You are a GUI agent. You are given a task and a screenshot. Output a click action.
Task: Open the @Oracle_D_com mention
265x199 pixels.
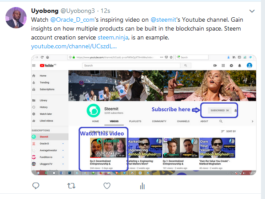coord(72,20)
